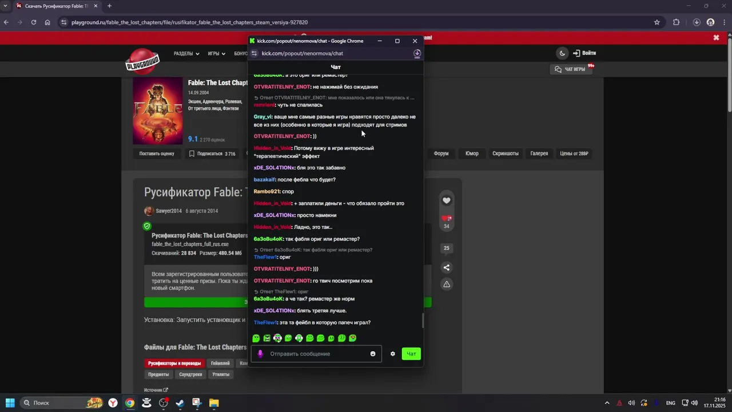Open Chrome extensions puzzle icon
This screenshot has width=732, height=412.
[x=677, y=22]
